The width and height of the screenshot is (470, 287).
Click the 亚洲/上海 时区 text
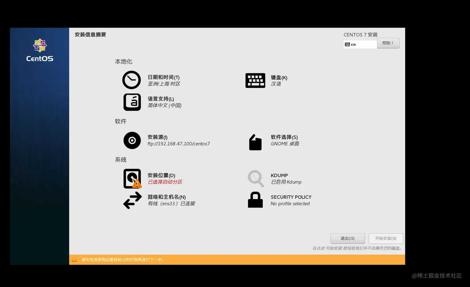pos(164,84)
